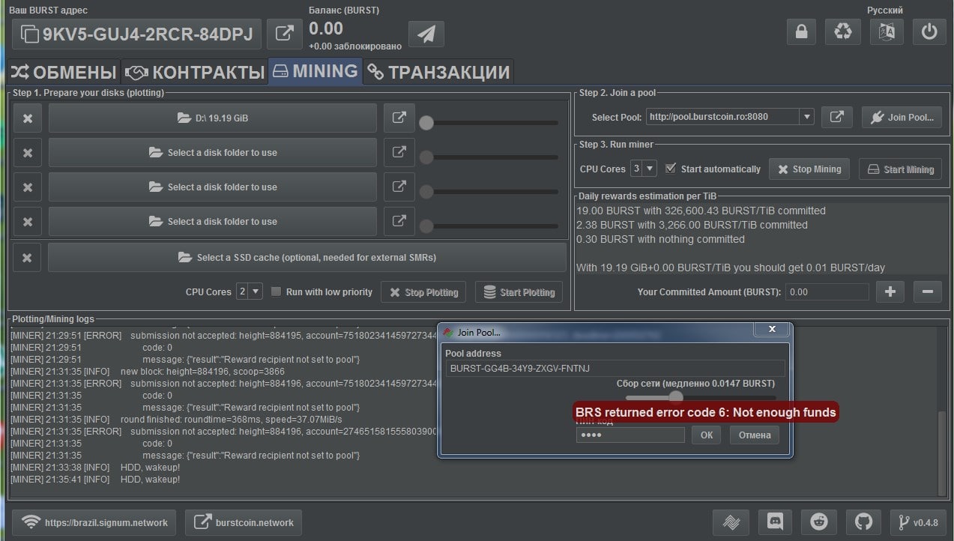Click the PIN code field in the dialog
The height and width of the screenshot is (541, 954).
630,435
